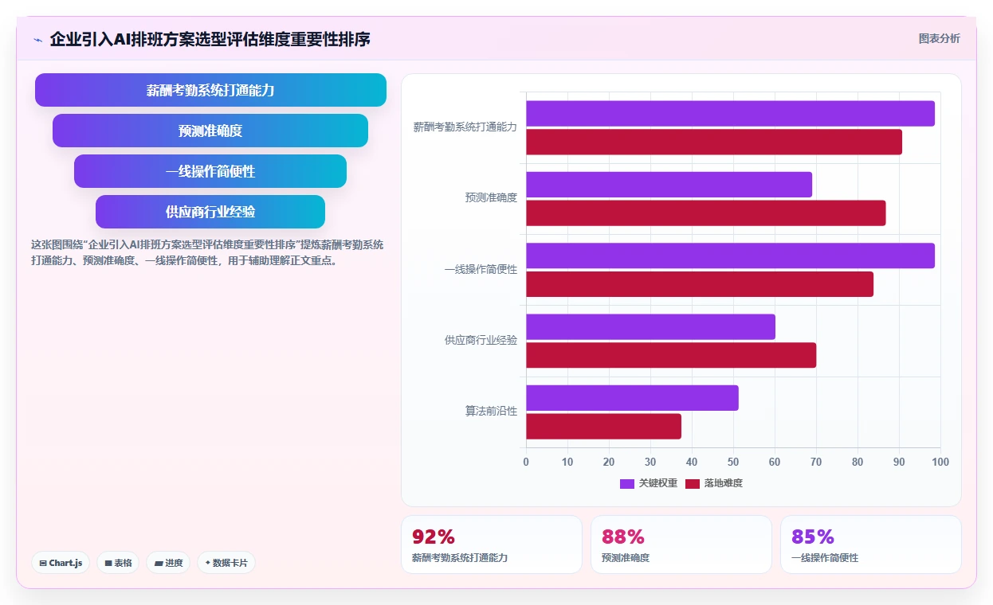
Task: Click the red bar for 一线操作简便性
Action: 700,284
